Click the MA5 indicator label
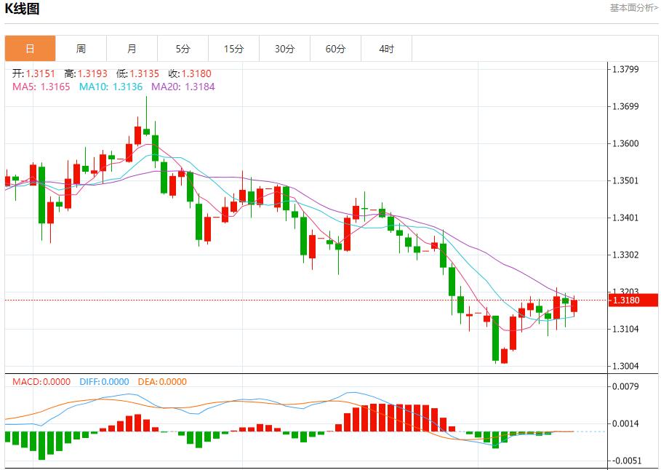The height and width of the screenshot is (470, 661). click(x=41, y=87)
